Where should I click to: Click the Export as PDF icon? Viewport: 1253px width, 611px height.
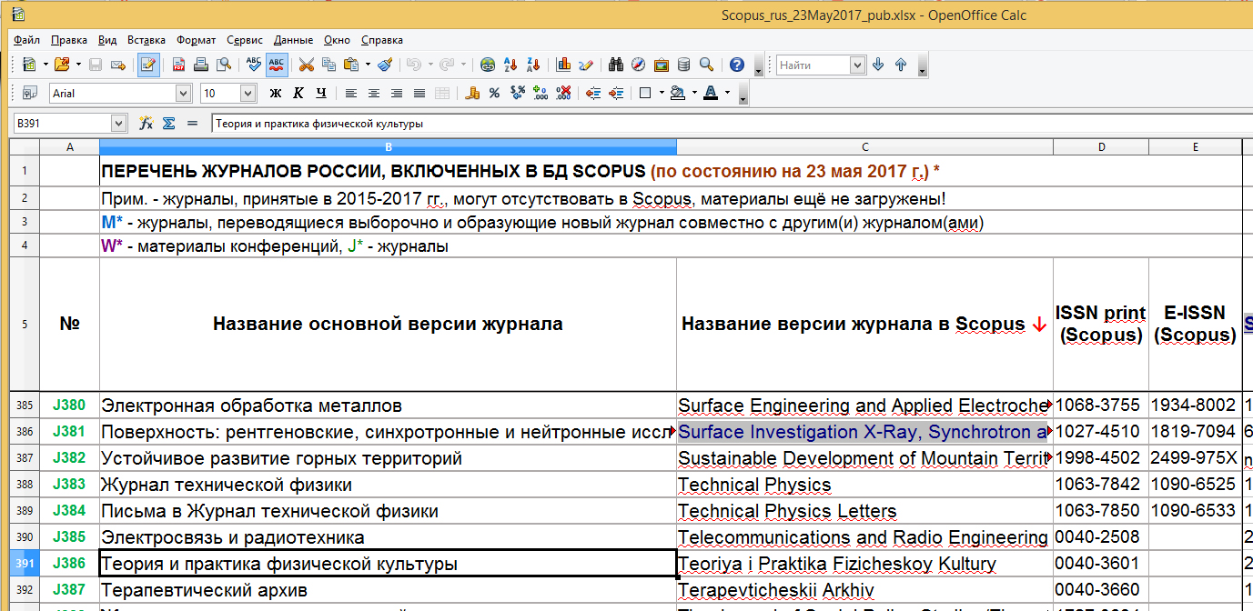(x=178, y=65)
